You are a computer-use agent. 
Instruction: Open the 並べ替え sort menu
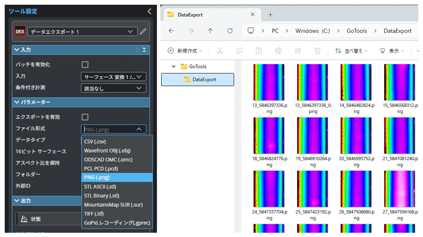click(351, 50)
